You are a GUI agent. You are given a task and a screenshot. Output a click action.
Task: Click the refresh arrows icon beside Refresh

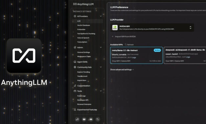pos(126,45)
